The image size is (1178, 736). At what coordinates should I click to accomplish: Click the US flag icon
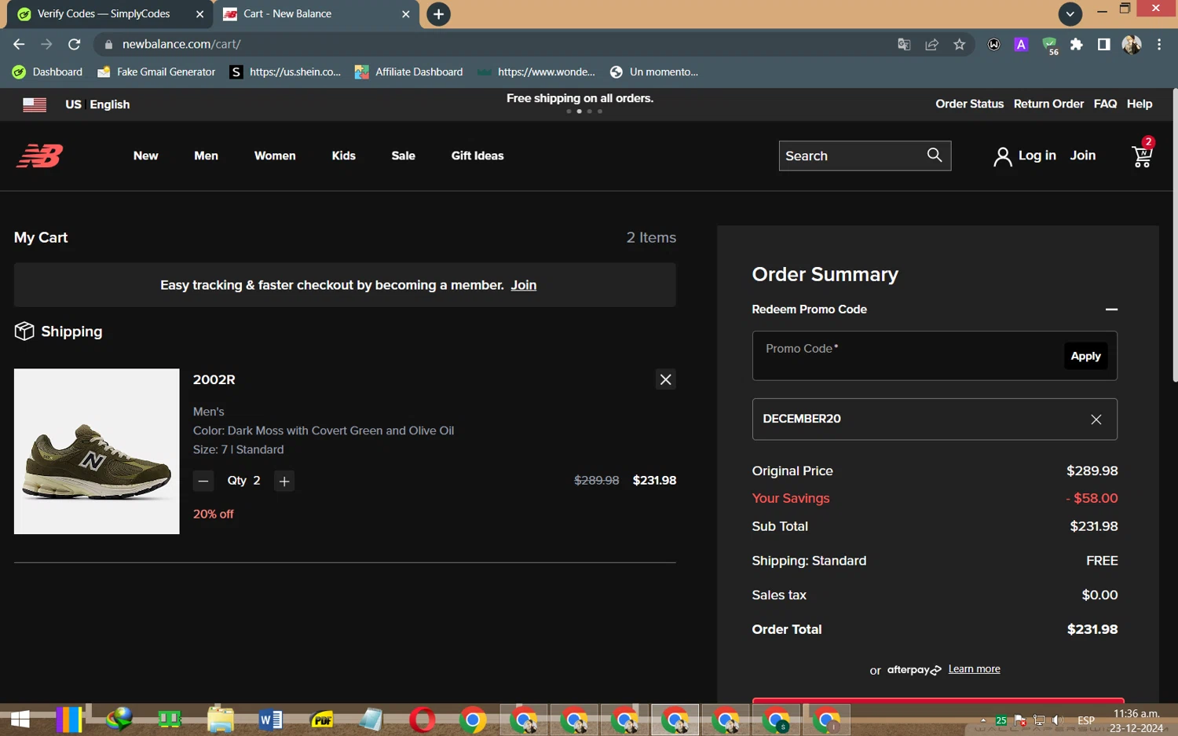pos(35,104)
